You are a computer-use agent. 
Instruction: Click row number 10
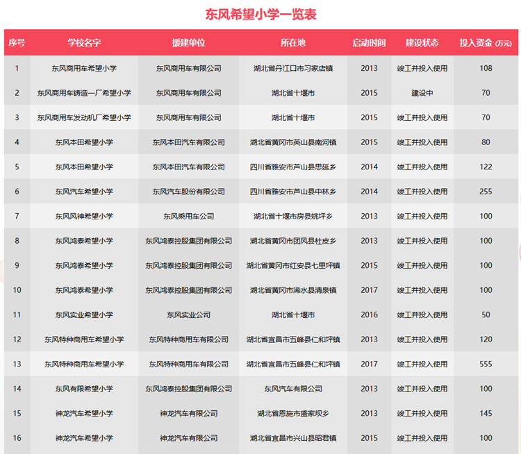coord(17,290)
